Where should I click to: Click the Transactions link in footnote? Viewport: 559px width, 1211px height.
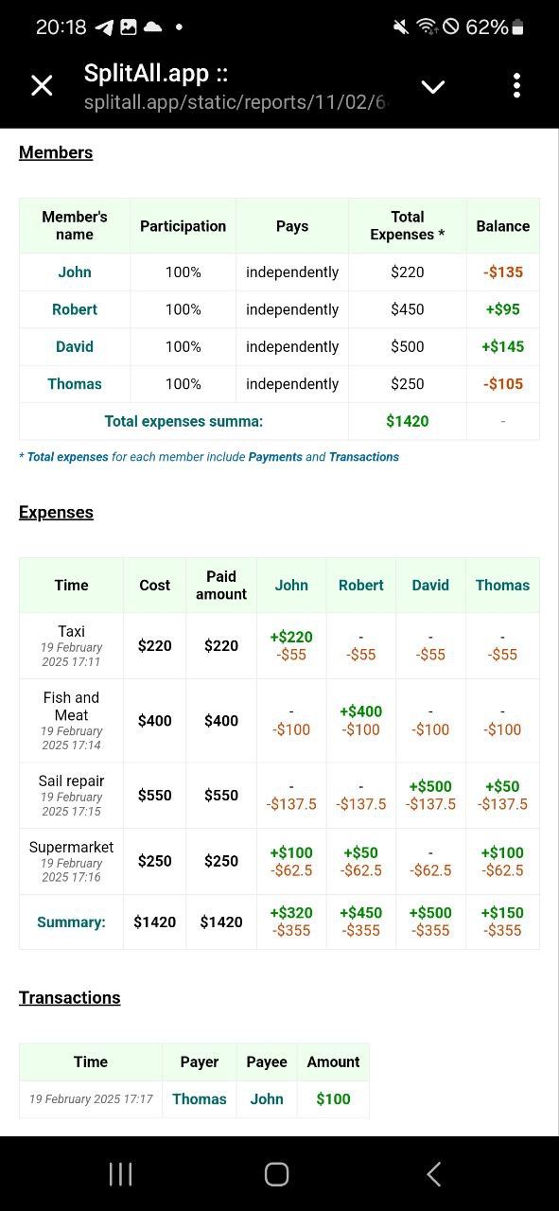364,457
